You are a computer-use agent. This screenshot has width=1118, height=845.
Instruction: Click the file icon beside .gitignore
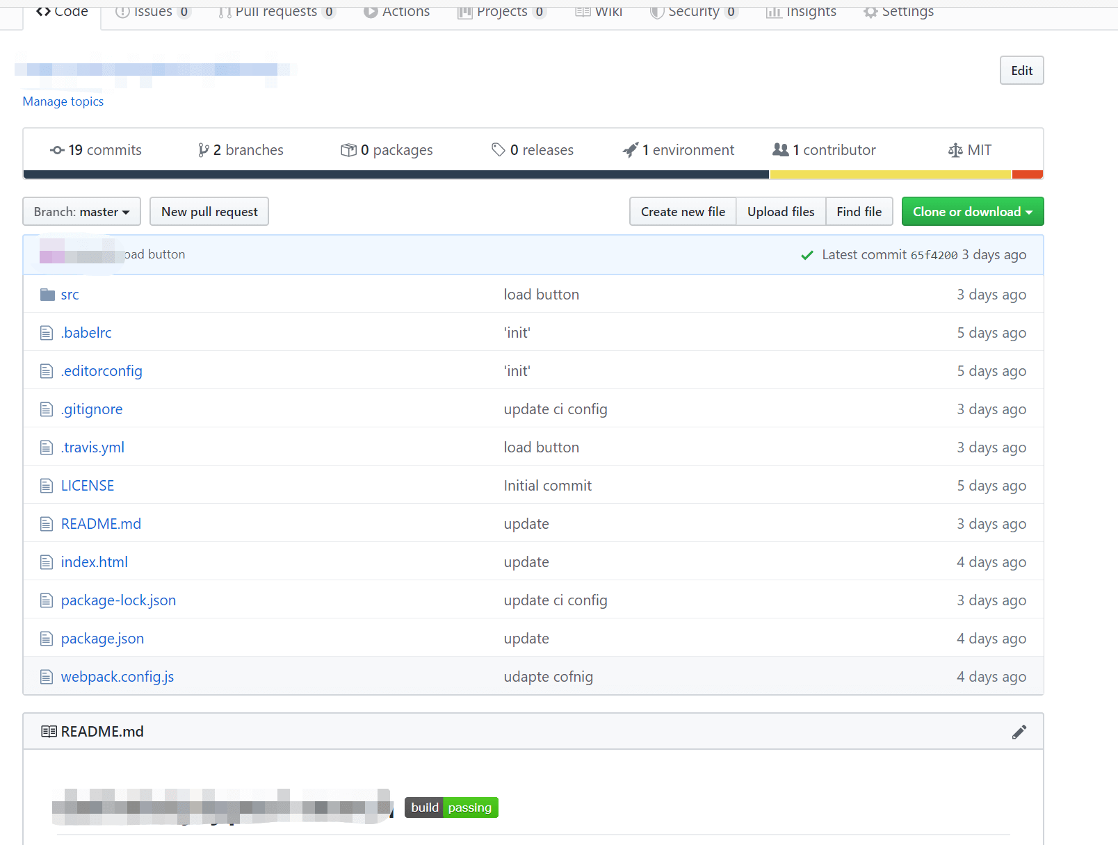pos(47,409)
